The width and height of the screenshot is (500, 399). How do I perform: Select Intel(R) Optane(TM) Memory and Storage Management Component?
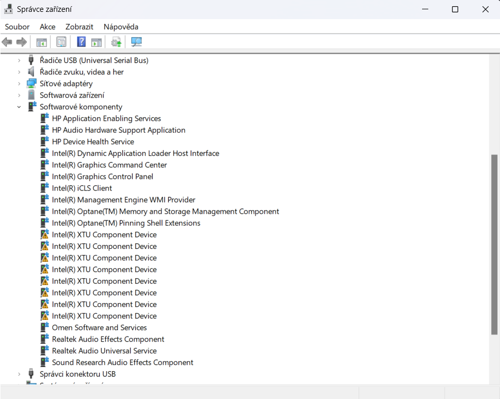pos(166,211)
